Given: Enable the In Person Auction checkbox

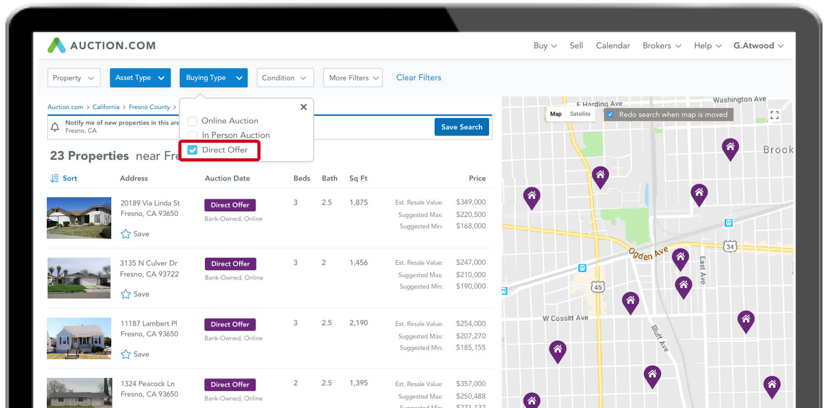Looking at the screenshot, I should pyautogui.click(x=192, y=135).
